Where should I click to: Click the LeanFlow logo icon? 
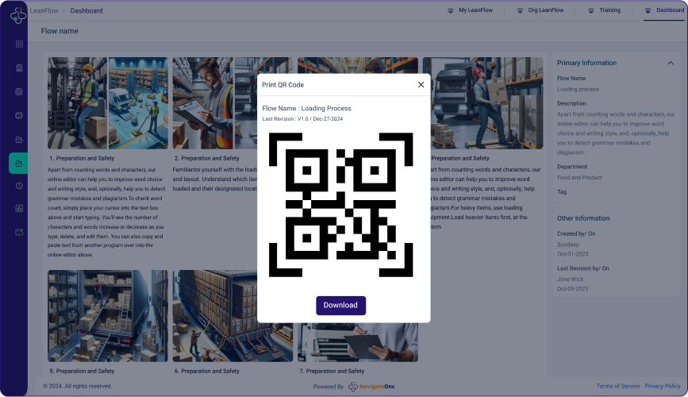18,15
